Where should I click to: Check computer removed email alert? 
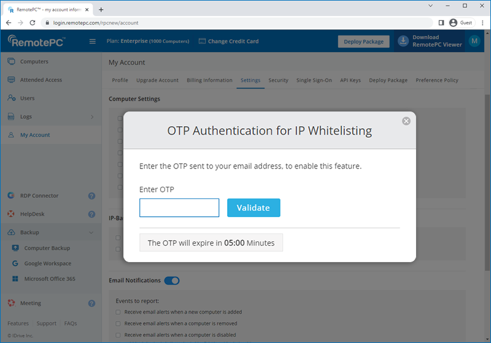pos(118,323)
